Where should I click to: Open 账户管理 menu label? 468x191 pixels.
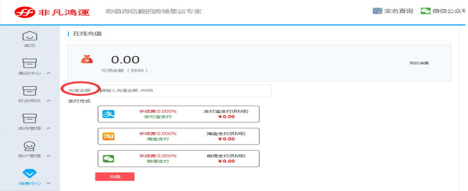click(30, 156)
